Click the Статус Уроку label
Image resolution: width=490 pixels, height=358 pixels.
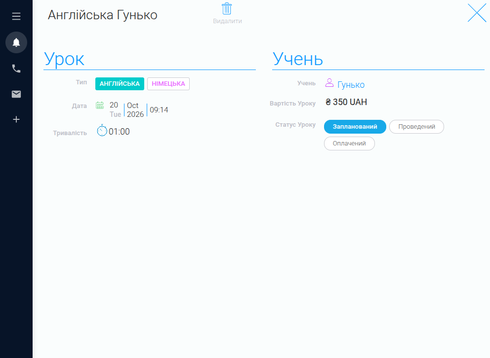[x=295, y=125]
